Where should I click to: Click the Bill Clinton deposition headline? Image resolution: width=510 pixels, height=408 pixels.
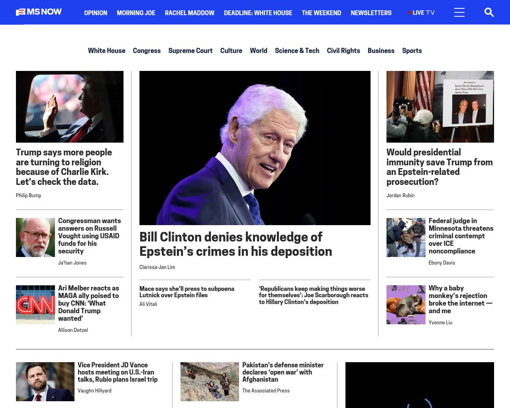tap(235, 244)
